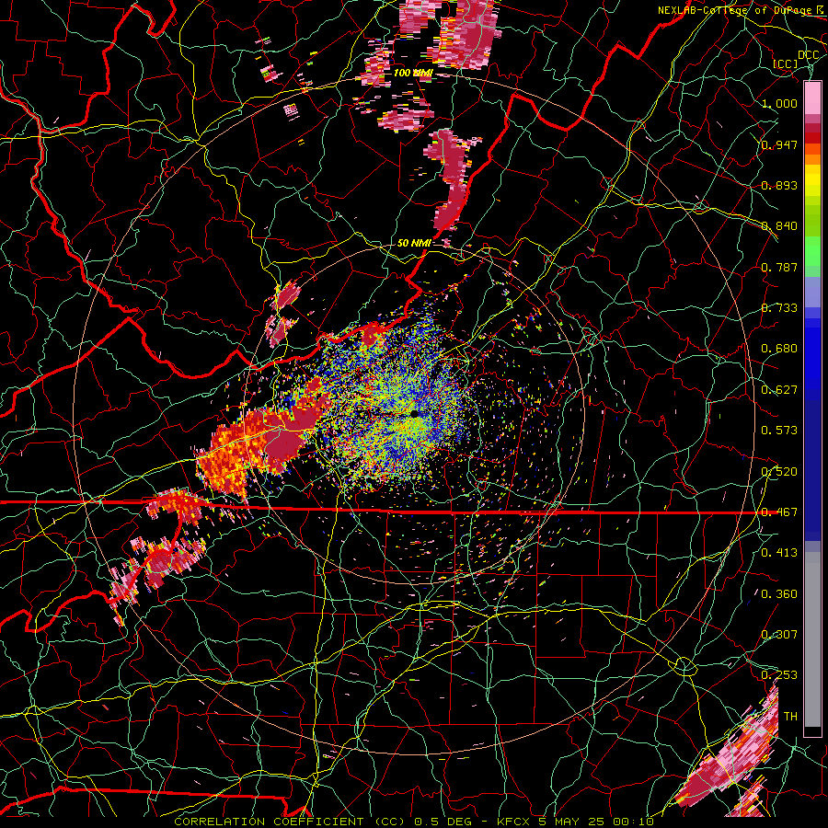Click the [CC] product label

click(x=785, y=63)
